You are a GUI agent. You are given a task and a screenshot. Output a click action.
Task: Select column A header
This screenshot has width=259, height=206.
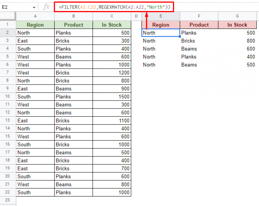(35, 16)
